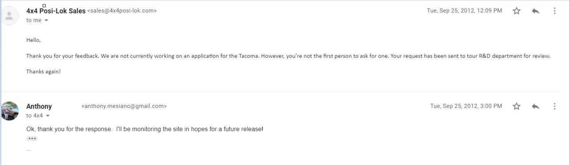Click the Anthony sender name
Screen dimensions: 569x165
[x=39, y=106]
